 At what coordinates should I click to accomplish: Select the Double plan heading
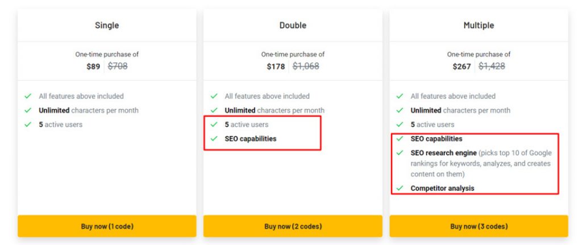[293, 25]
